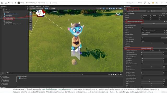
Task: Open the Notion sidebar hamburger menu
Action: [x=5, y=3]
